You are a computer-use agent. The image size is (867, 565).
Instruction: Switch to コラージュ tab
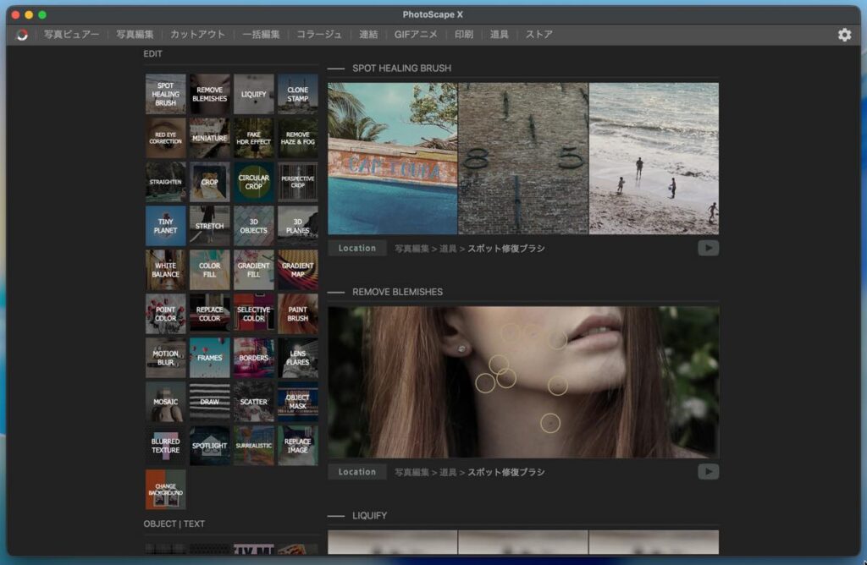point(319,34)
